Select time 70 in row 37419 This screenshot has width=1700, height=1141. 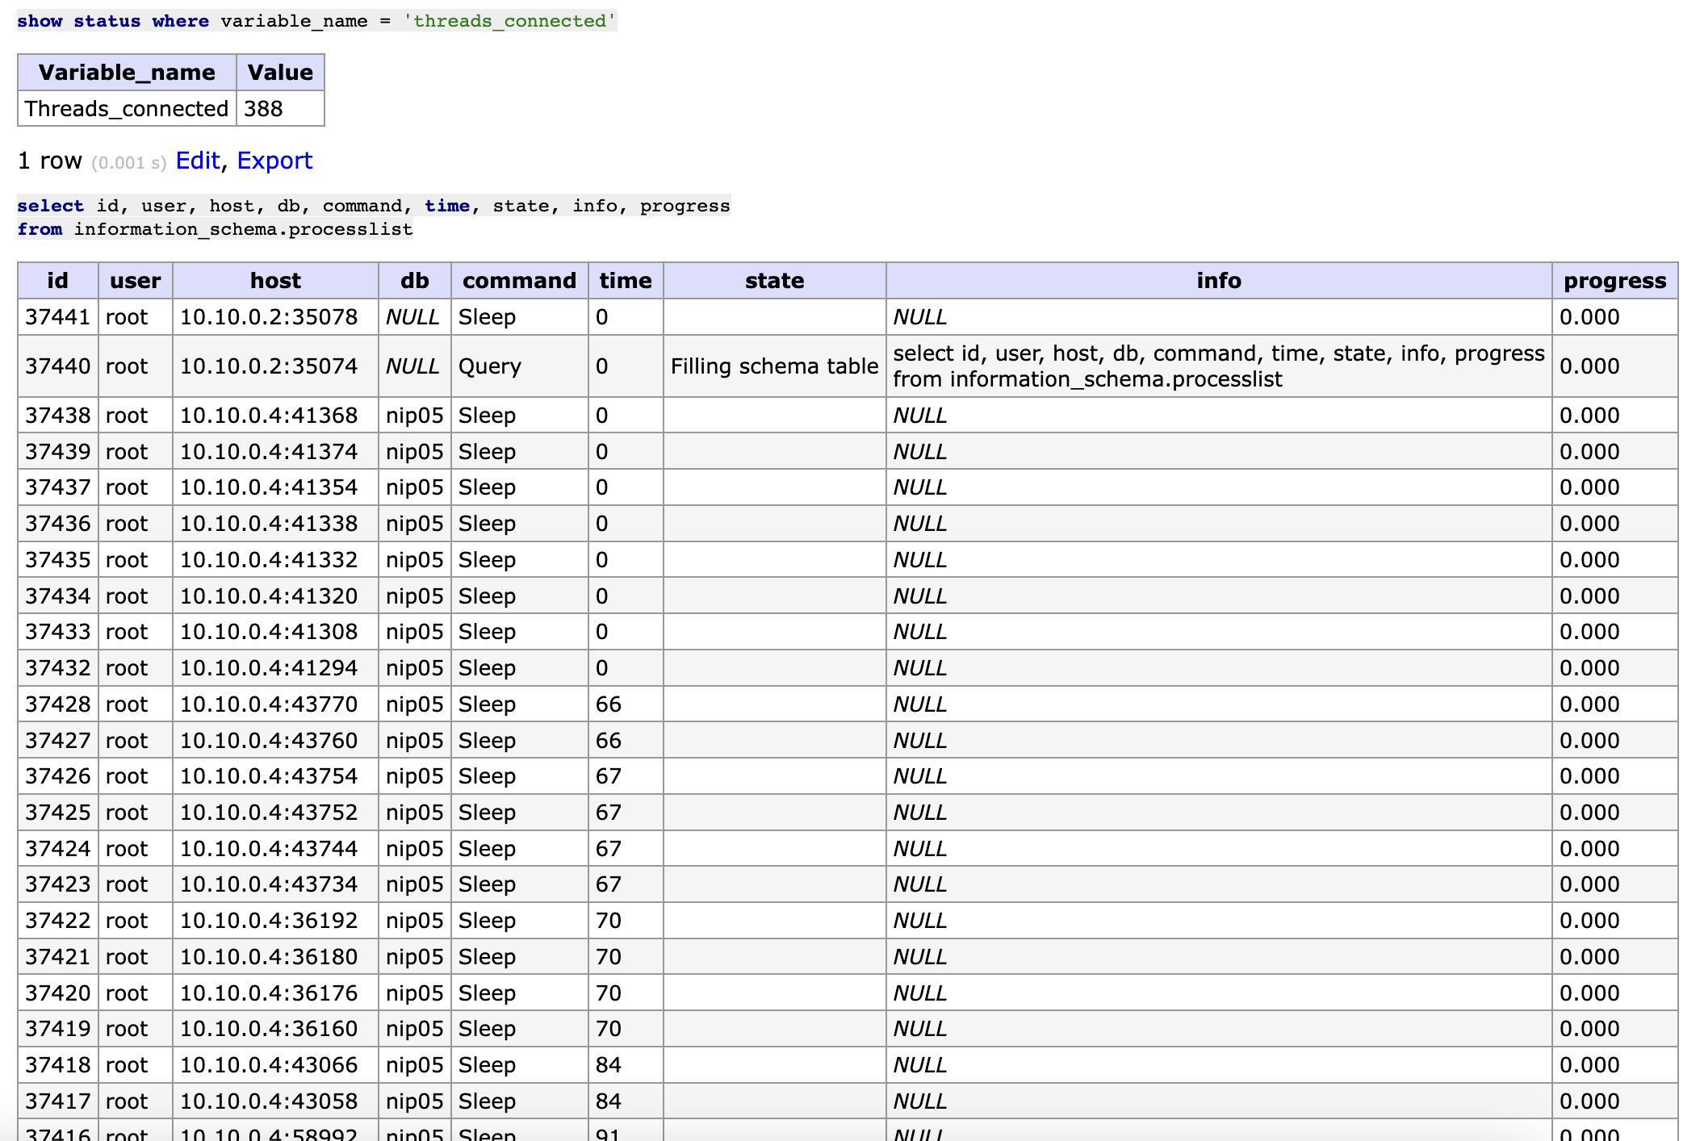[626, 1029]
